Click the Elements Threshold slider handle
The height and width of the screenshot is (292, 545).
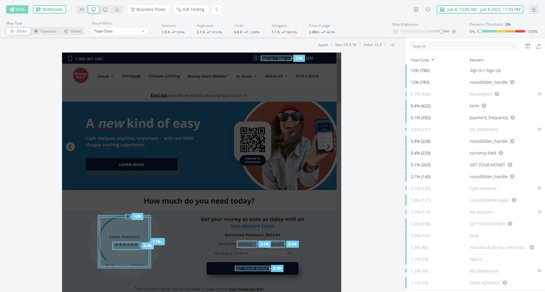tap(480, 31)
